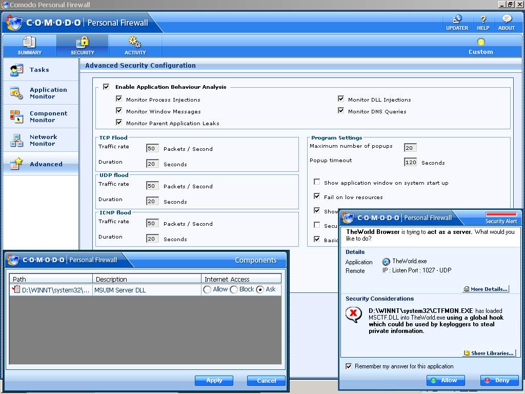
Task: Uncheck Monitor DLL Injections
Action: (x=341, y=99)
